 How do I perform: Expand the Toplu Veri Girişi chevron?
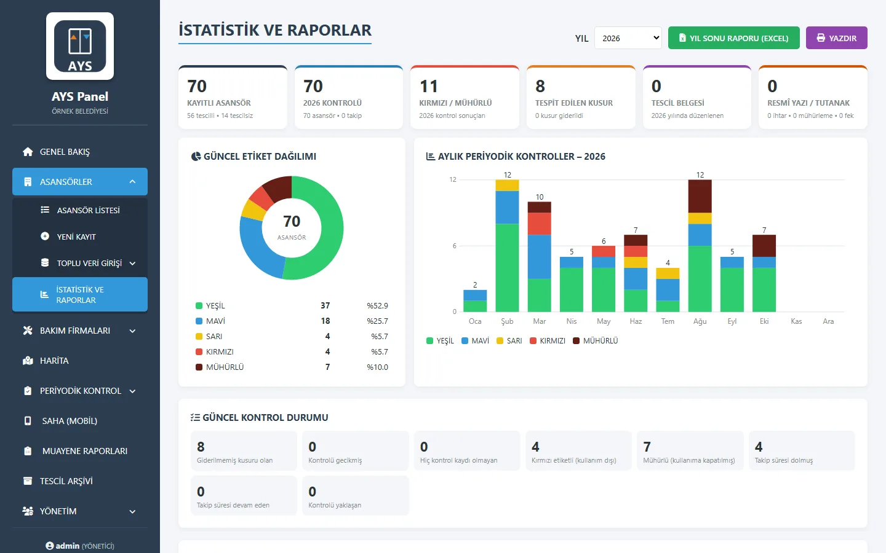(x=132, y=264)
